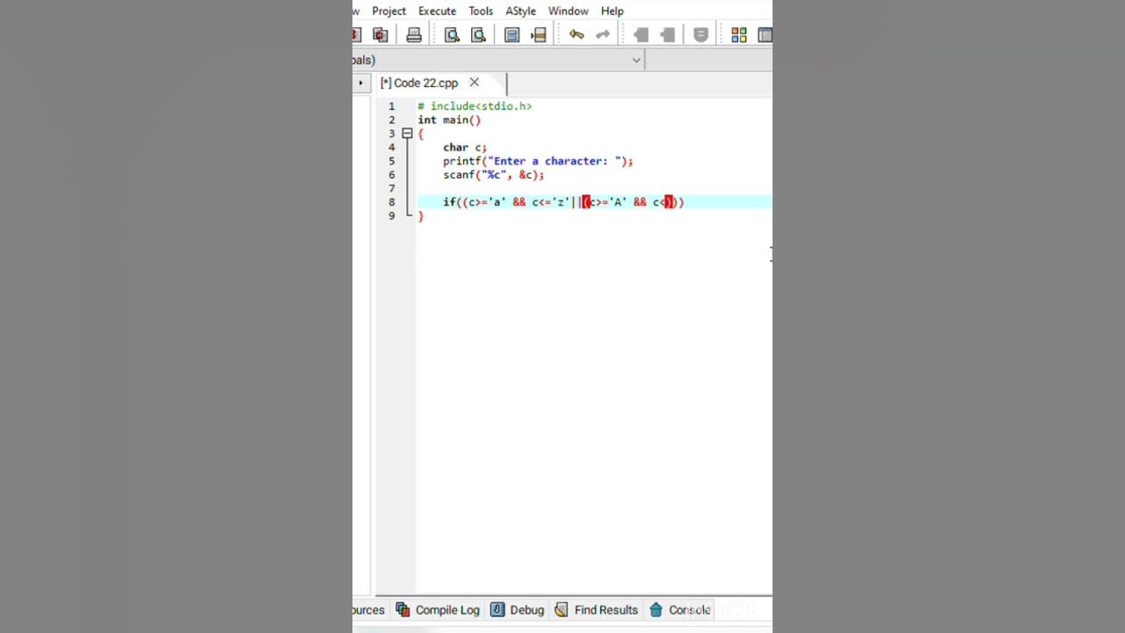Click the Print toolbar icon
This screenshot has width=1125, height=633.
tap(414, 35)
